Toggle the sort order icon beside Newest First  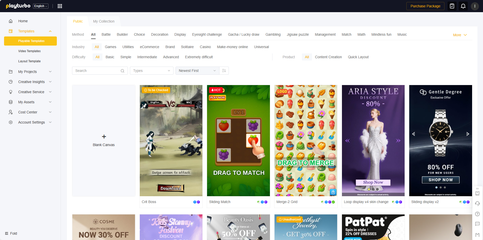(224, 71)
